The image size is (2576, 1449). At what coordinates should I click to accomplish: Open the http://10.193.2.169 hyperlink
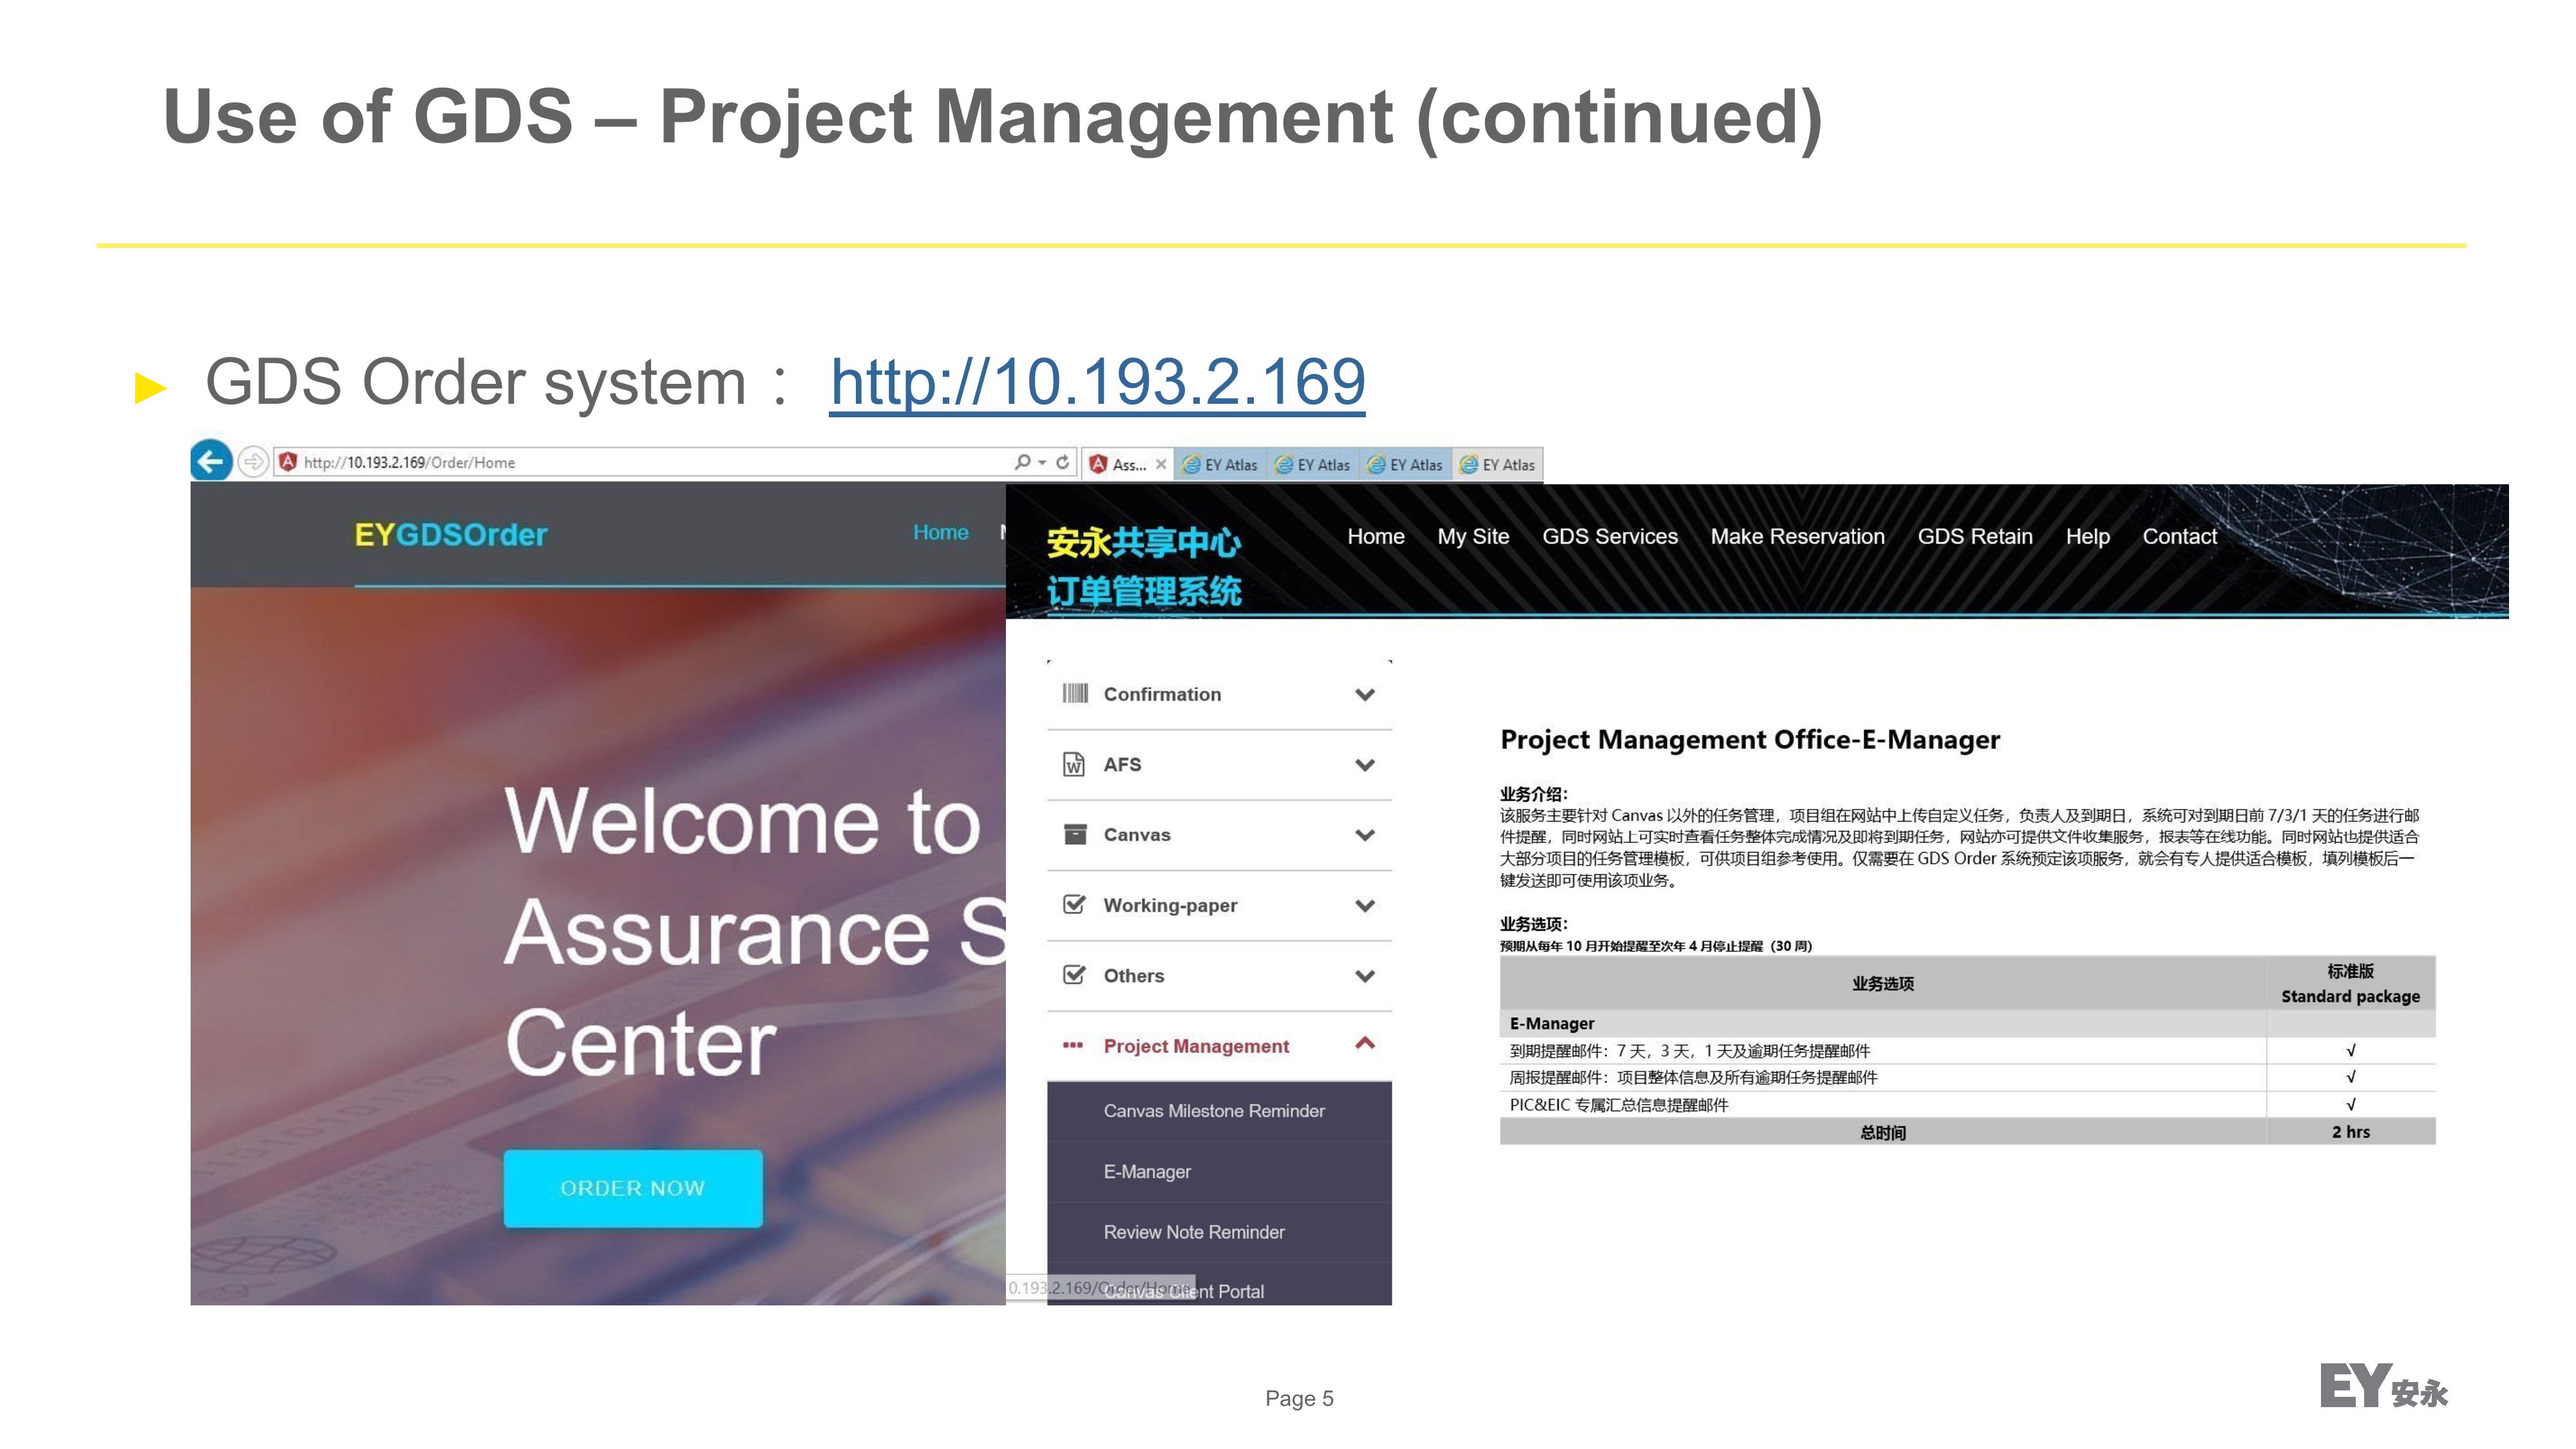[1097, 382]
